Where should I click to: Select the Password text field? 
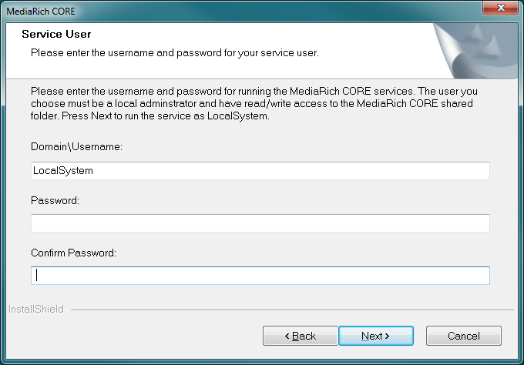[x=260, y=223]
